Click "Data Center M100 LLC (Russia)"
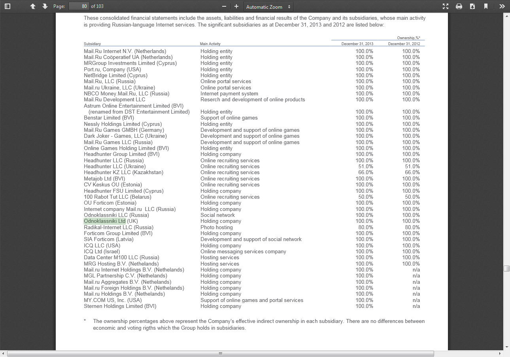This screenshot has width=510, height=357. tap(122, 258)
